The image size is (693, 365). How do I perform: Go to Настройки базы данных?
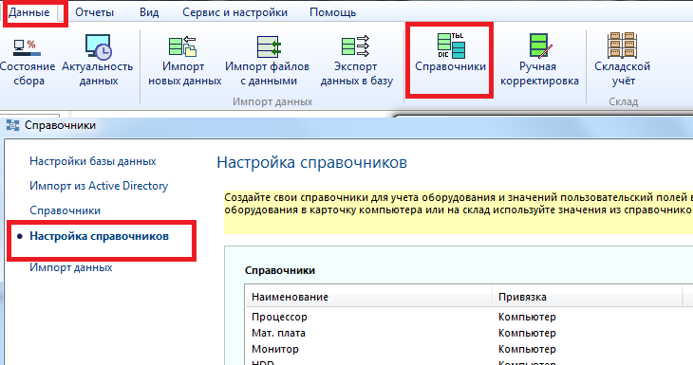tap(93, 161)
